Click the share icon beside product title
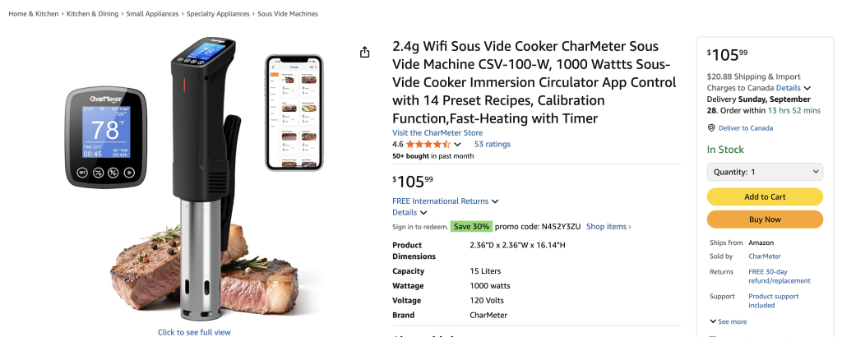The height and width of the screenshot is (337, 842). (365, 53)
